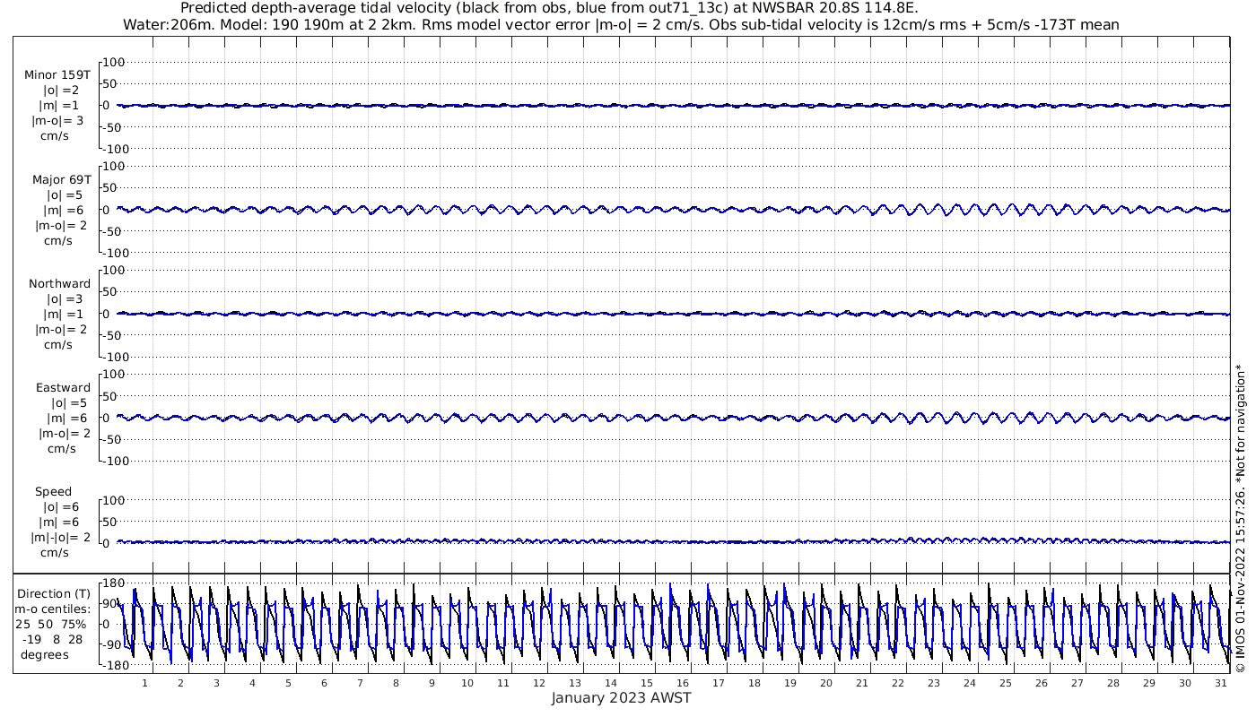Image resolution: width=1256 pixels, height=717 pixels.
Task: Click day "11" on the date axis
Action: coord(503,683)
